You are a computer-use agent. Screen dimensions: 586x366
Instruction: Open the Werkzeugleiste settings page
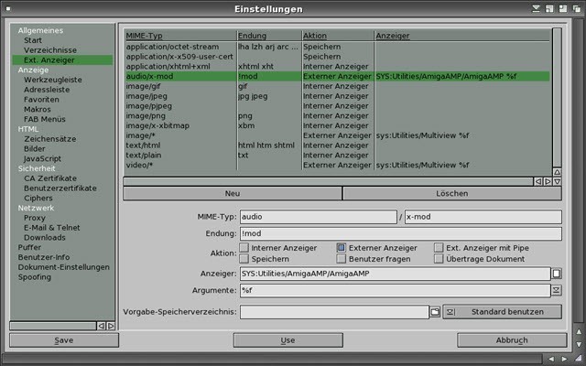pyautogui.click(x=53, y=80)
